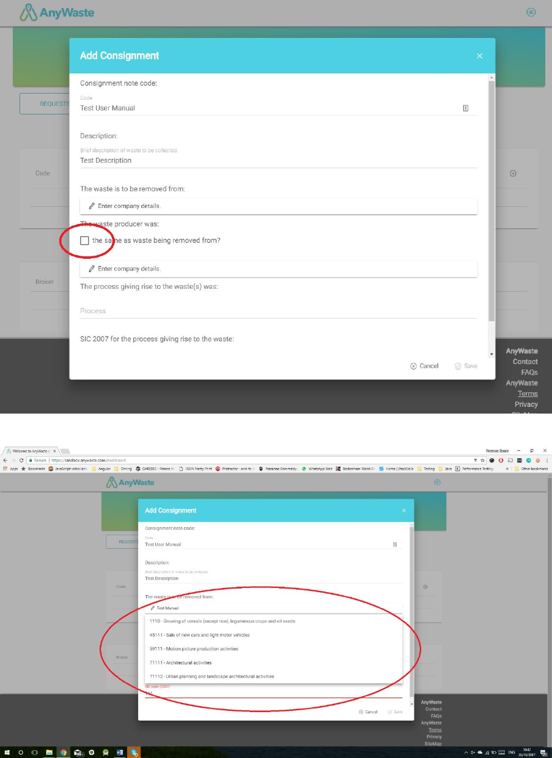The width and height of the screenshot is (552, 758).
Task: Tick 'the same as waste being removed from?' checkbox
Action: coord(84,240)
